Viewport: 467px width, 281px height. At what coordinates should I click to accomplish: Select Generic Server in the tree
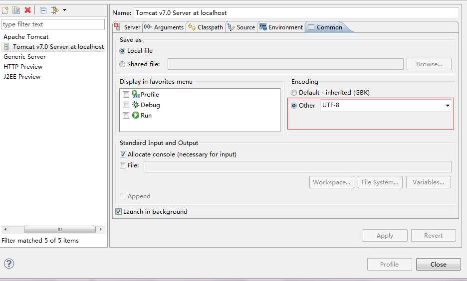click(x=25, y=56)
